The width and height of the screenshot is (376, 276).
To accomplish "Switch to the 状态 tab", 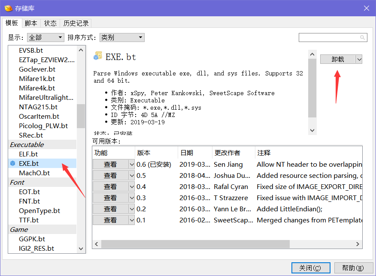I will [50, 23].
